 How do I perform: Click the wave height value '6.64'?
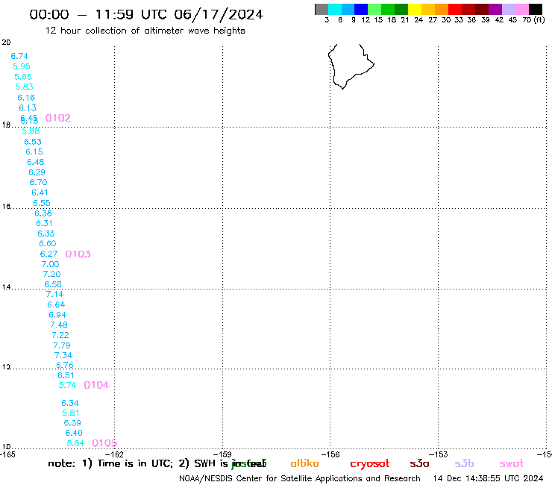tap(56, 304)
